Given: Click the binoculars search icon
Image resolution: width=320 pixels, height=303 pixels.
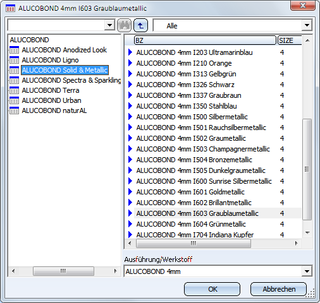Looking at the screenshot, I should 124,25.
